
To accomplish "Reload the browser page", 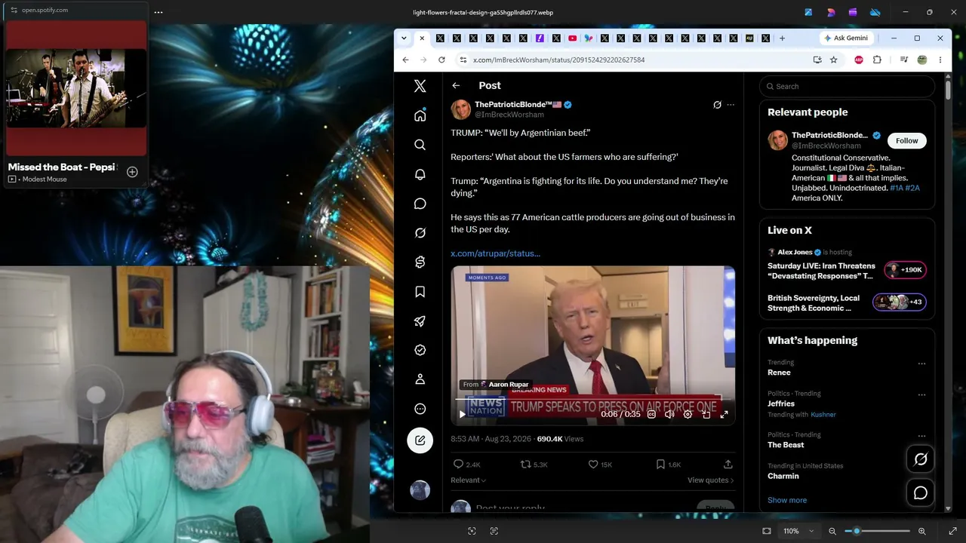I will 441,60.
